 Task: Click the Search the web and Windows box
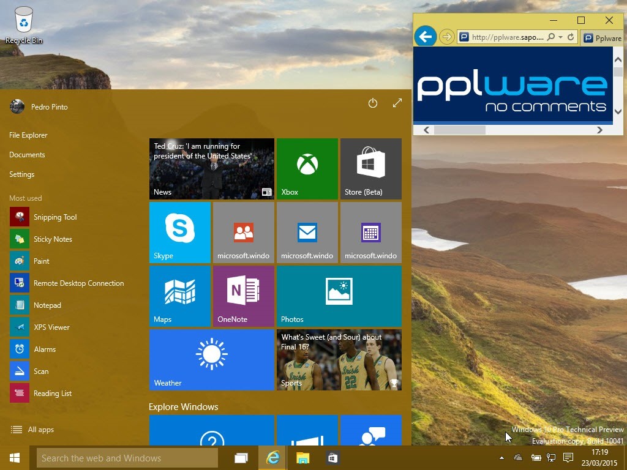coord(127,458)
